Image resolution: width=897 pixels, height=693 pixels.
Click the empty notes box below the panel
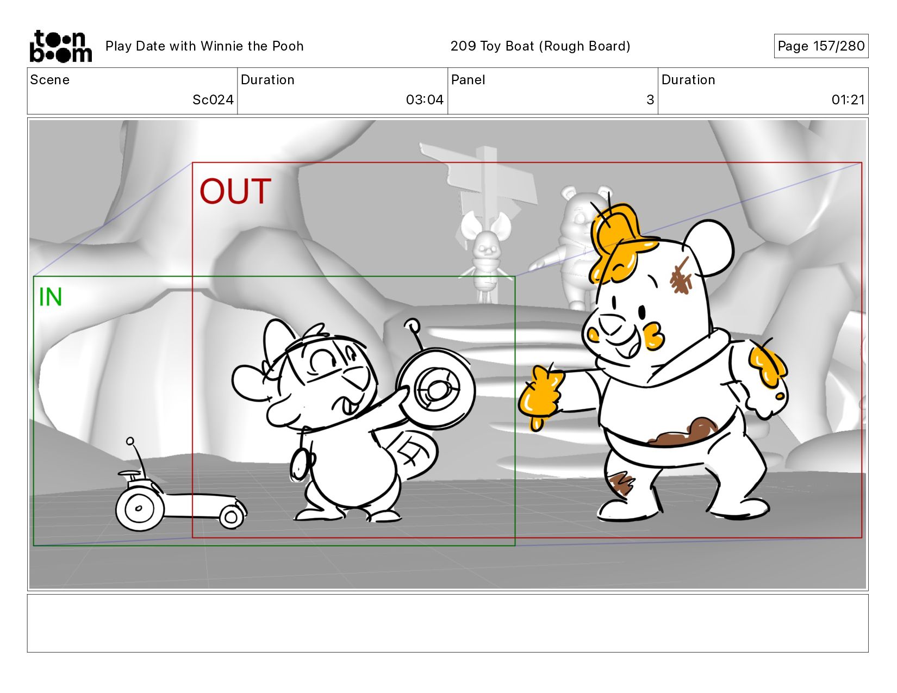(447, 623)
